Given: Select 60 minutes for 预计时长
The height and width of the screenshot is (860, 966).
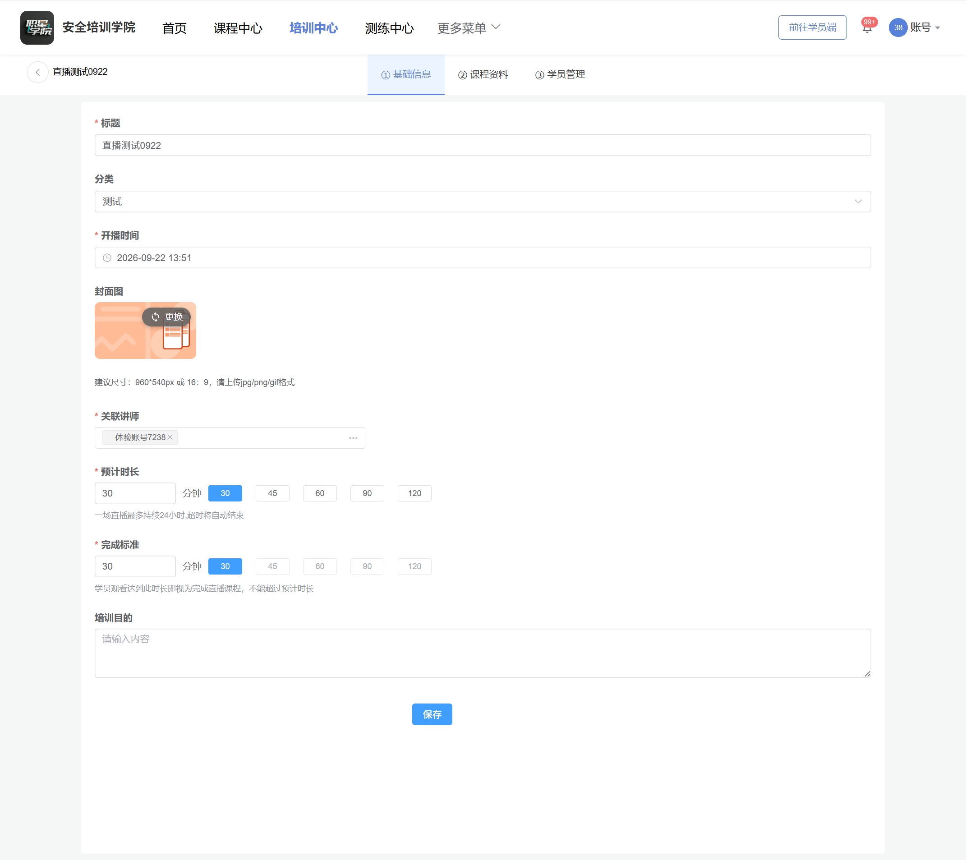Looking at the screenshot, I should coord(320,493).
